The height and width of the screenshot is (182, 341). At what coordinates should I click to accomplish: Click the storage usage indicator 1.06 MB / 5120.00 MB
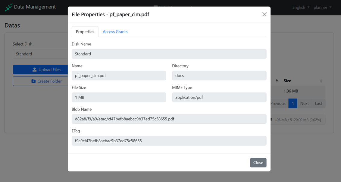(x=297, y=120)
